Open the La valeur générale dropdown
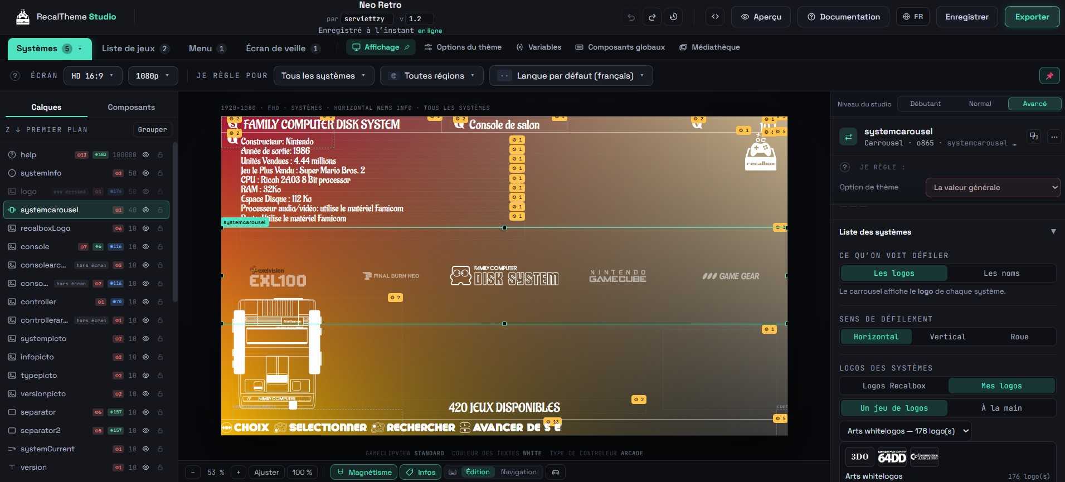Viewport: 1065px width, 482px height. (x=993, y=187)
